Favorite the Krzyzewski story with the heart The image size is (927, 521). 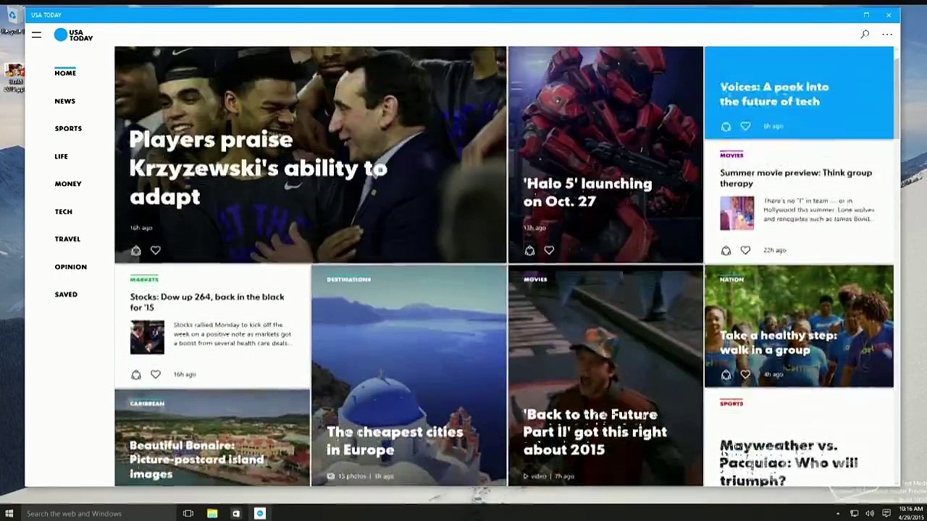(156, 250)
